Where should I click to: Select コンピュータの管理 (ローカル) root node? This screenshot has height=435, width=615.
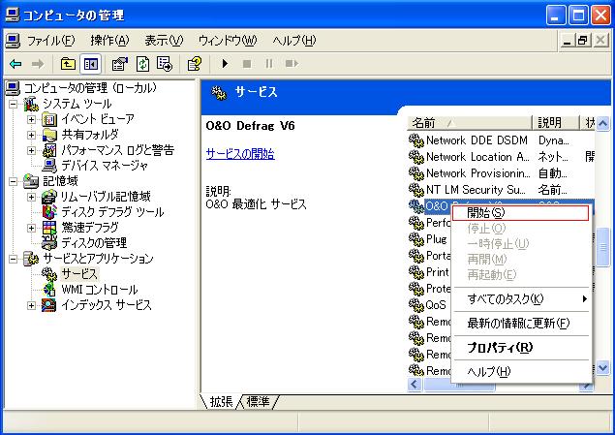tap(90, 88)
